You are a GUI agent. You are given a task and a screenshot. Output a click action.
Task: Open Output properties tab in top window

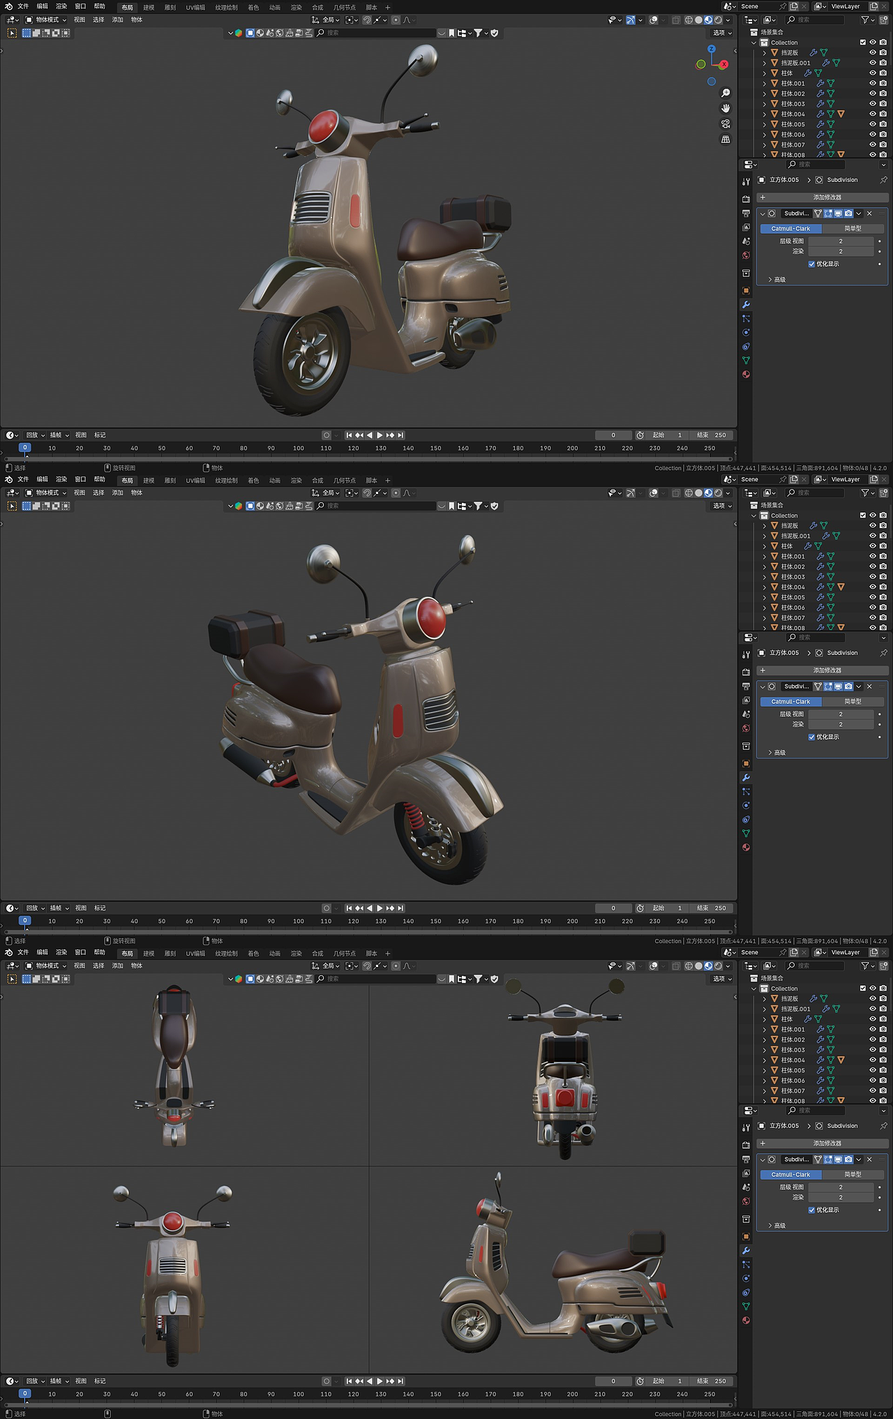coord(746,213)
